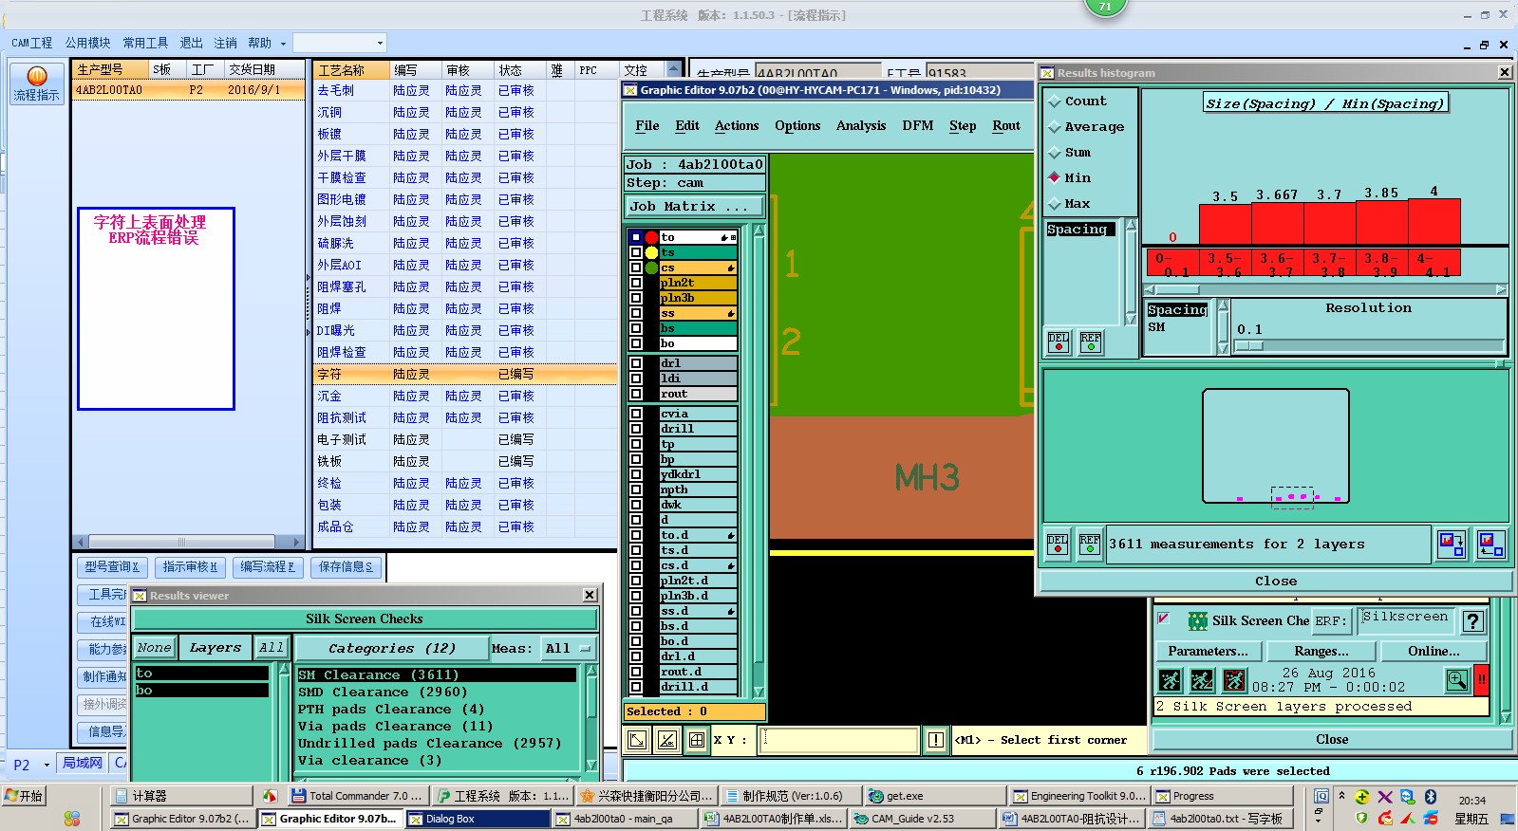
Task: Open the File menu in Graphic Editor
Action: 647,125
